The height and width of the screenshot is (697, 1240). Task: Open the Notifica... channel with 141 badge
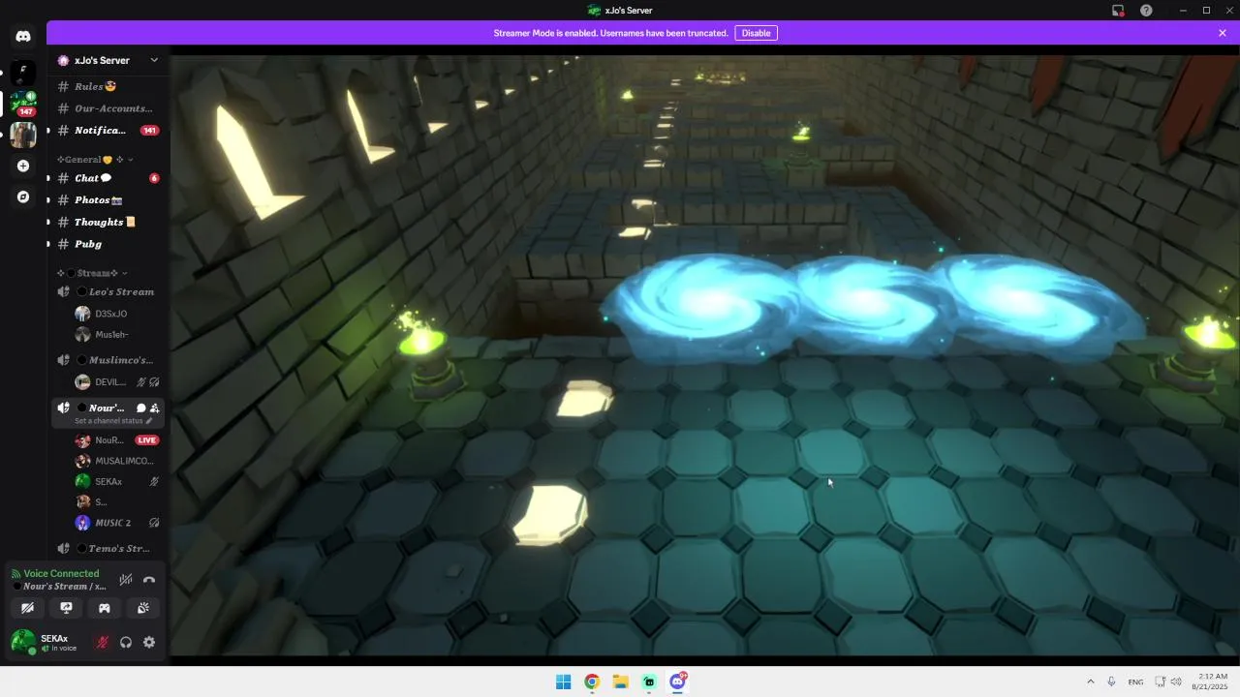(108, 130)
